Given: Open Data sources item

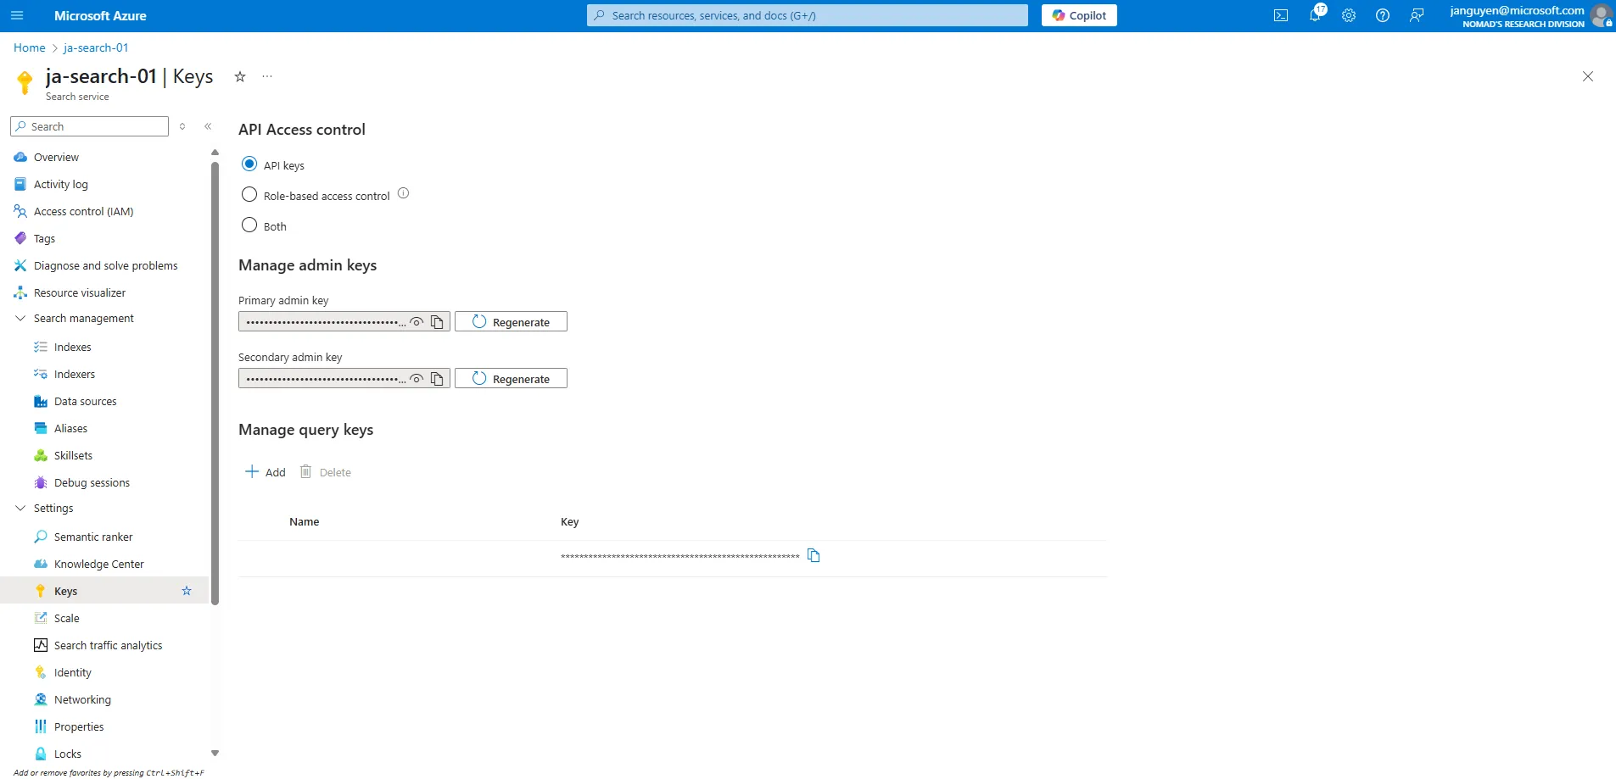Looking at the screenshot, I should click(x=85, y=401).
